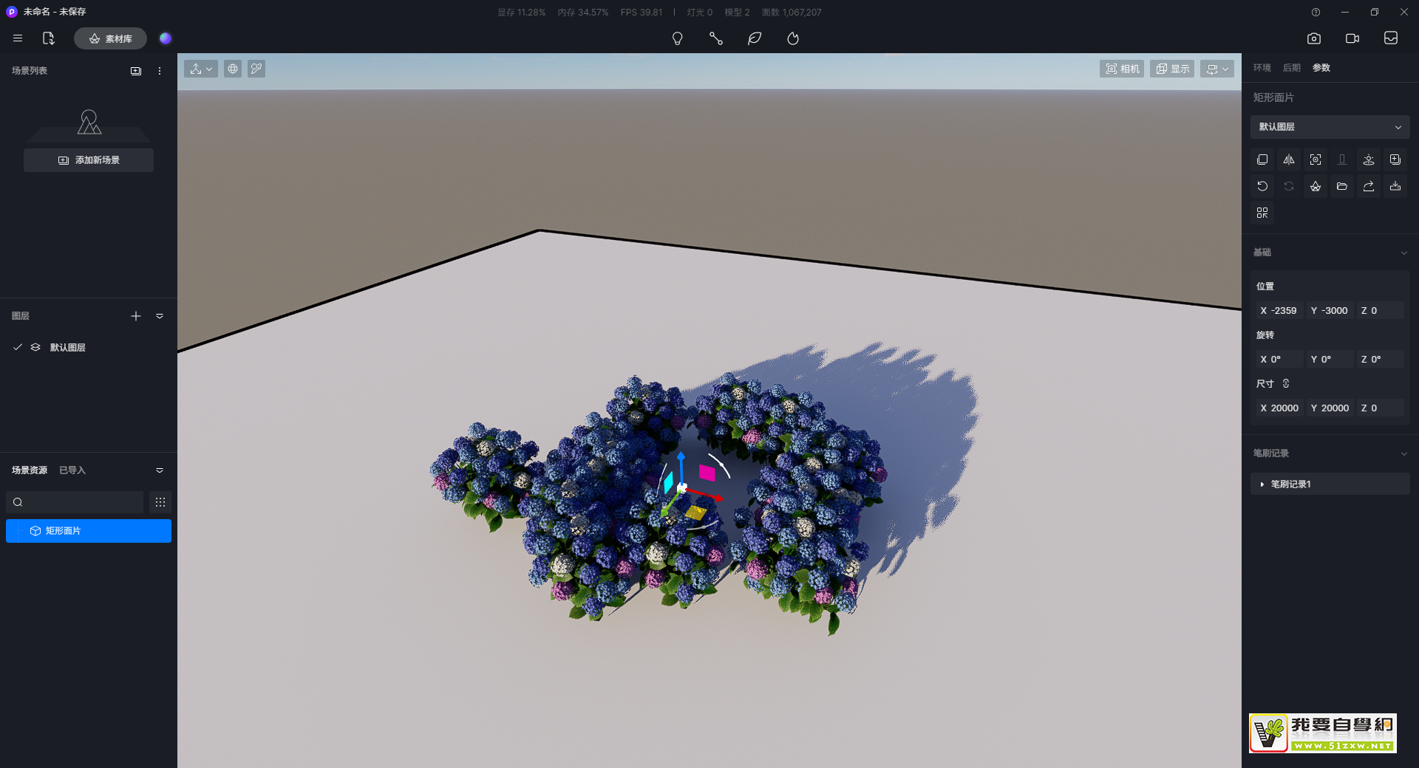Click the camera screenshot render icon
The image size is (1419, 768).
[x=1314, y=38]
